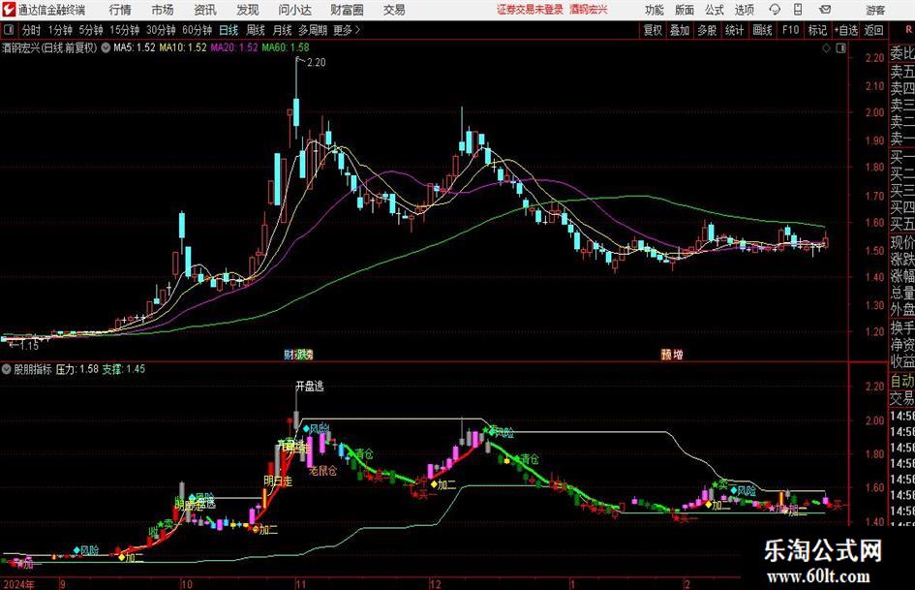Switch to 月线 monthly period
The width and height of the screenshot is (915, 590).
(283, 30)
